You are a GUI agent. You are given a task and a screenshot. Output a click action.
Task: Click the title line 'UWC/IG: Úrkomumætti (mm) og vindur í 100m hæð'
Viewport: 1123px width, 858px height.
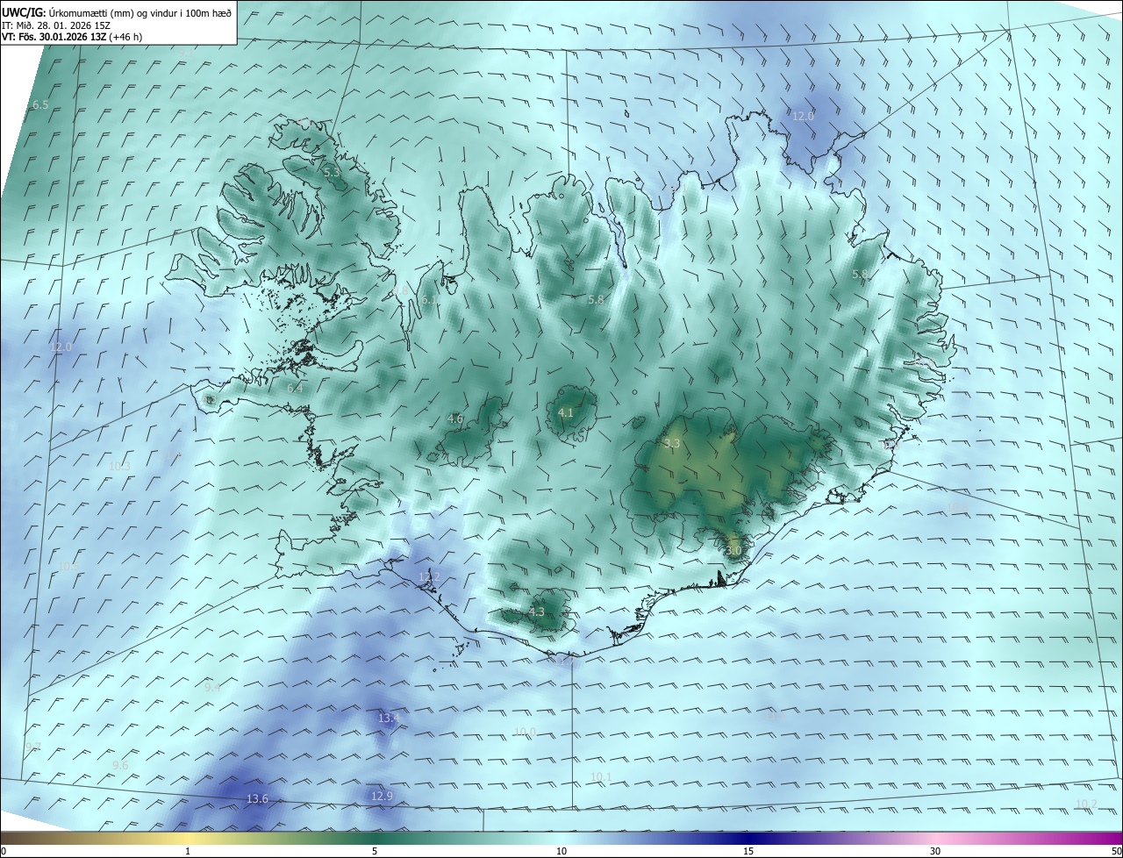point(117,12)
